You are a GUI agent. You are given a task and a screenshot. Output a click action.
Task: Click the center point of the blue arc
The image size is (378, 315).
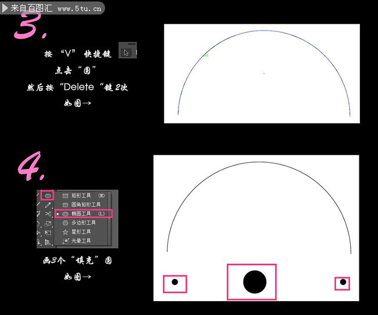tap(264, 73)
